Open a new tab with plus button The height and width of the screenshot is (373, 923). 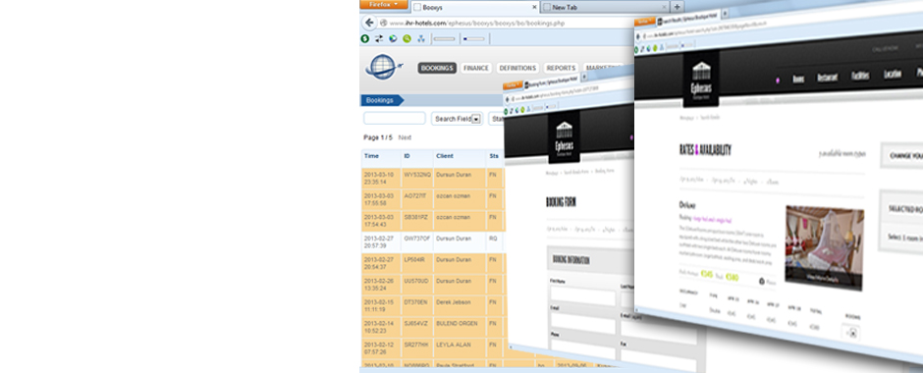coord(678,7)
